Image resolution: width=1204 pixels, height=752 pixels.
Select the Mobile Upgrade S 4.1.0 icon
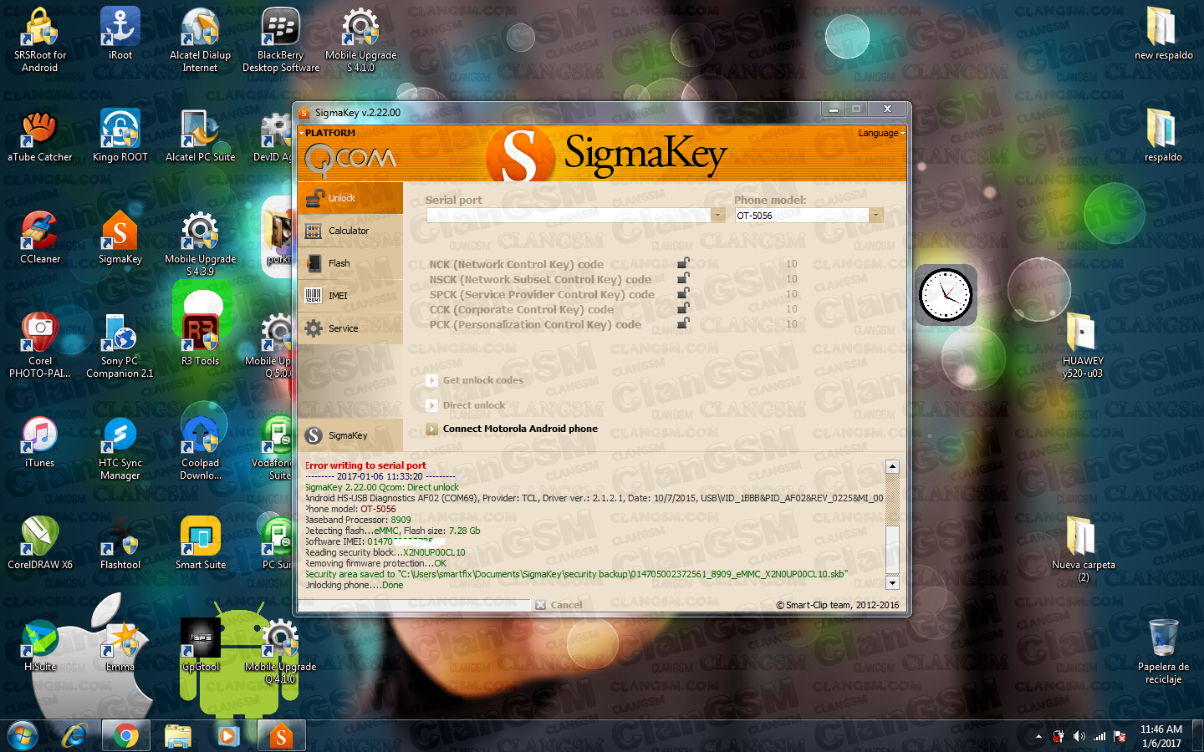pyautogui.click(x=361, y=40)
